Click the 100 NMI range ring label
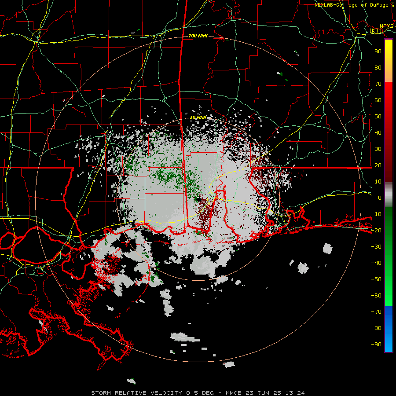The height and width of the screenshot is (396, 396). [198, 36]
